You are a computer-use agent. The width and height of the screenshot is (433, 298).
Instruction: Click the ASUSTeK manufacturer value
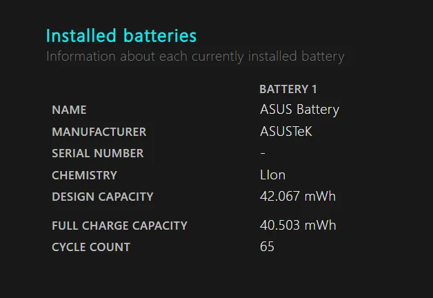click(285, 131)
